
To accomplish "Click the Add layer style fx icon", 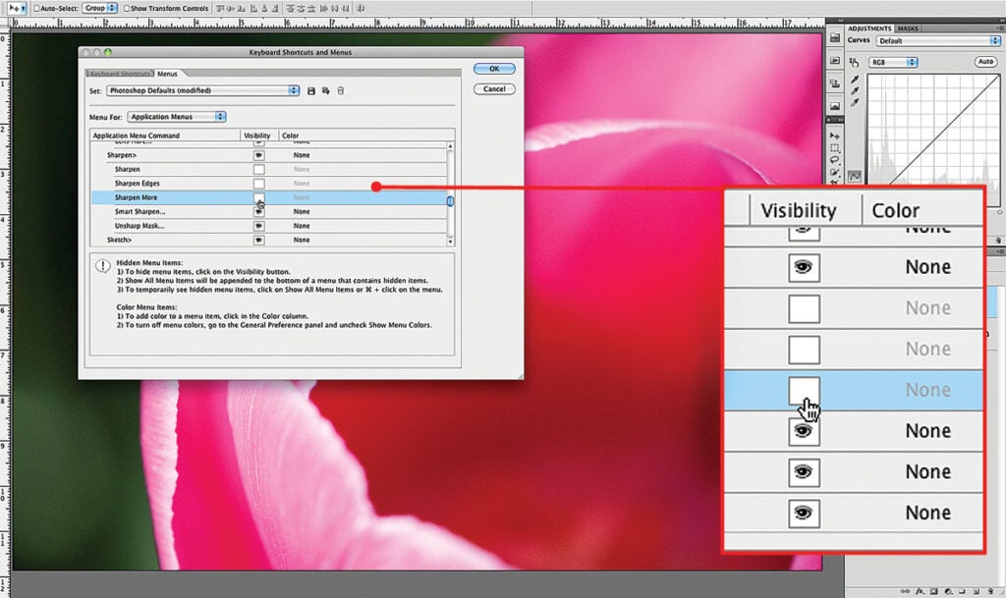I will tap(920, 591).
